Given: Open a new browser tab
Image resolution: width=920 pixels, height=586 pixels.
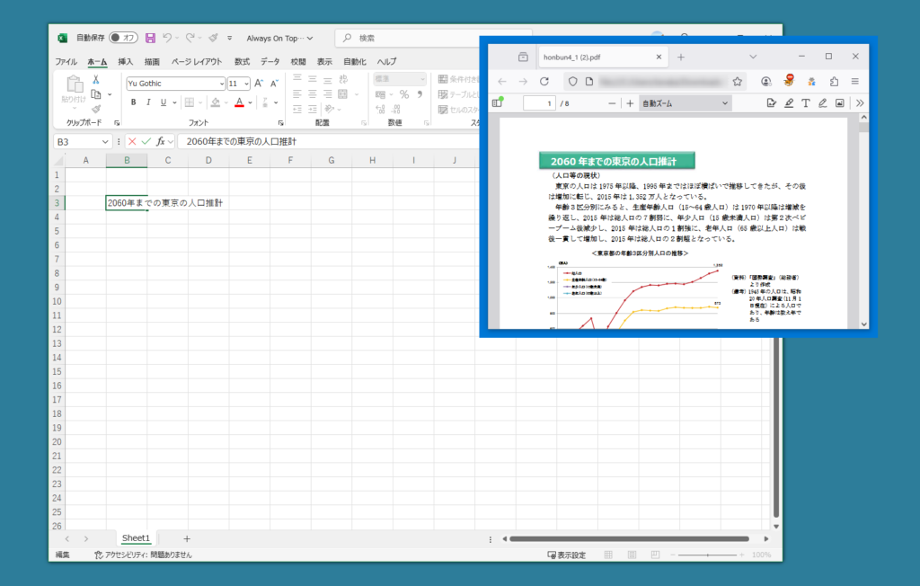Looking at the screenshot, I should (681, 57).
